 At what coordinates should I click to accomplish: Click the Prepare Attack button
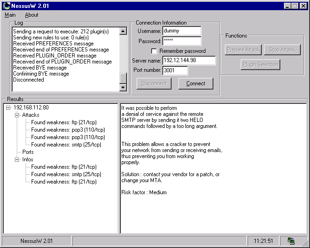pyautogui.click(x=243, y=50)
